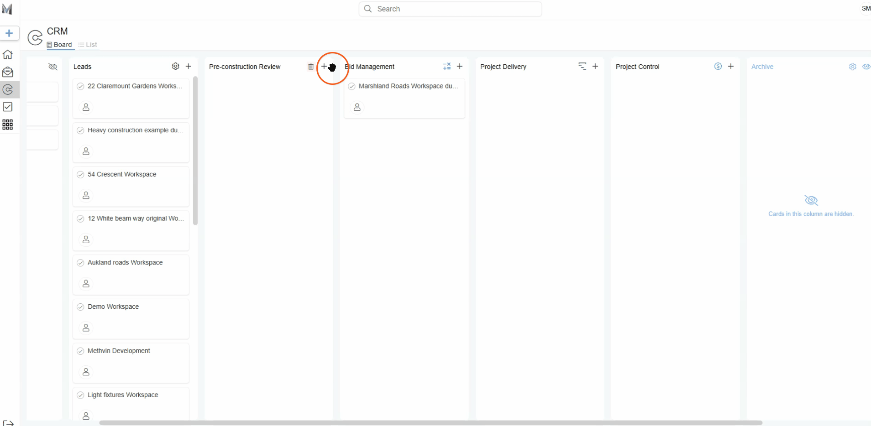Select the Board view tab
Image resolution: width=871 pixels, height=426 pixels.
pyautogui.click(x=60, y=45)
